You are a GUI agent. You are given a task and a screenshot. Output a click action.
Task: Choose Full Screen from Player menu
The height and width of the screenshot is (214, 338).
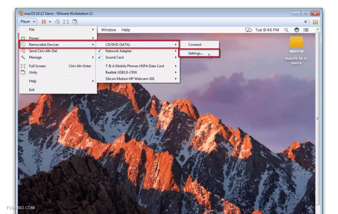pos(58,66)
